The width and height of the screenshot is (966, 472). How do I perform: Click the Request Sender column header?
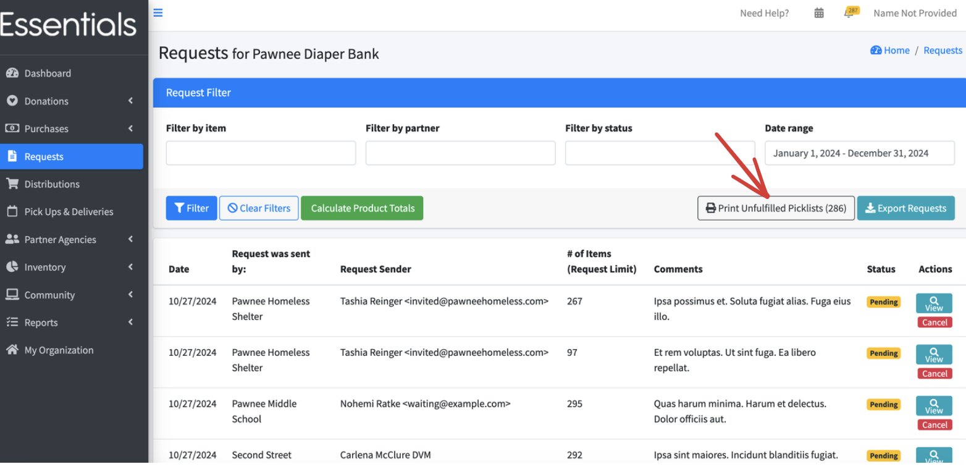tap(376, 269)
